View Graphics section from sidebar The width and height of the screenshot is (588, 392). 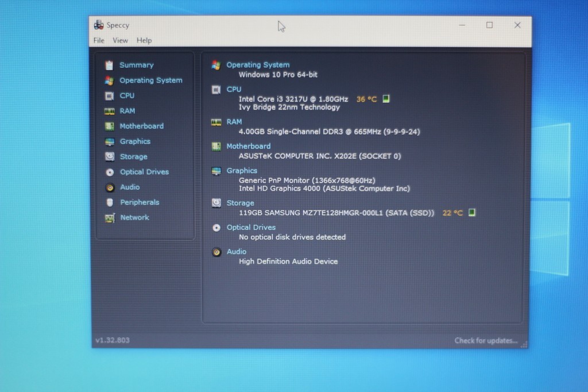pyautogui.click(x=135, y=142)
